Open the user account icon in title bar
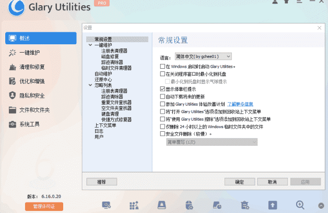 [x=275, y=2]
